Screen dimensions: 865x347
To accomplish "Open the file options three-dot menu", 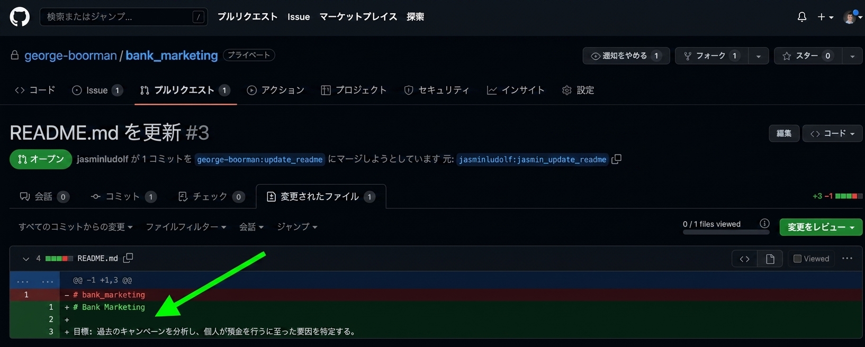I will [x=847, y=259].
